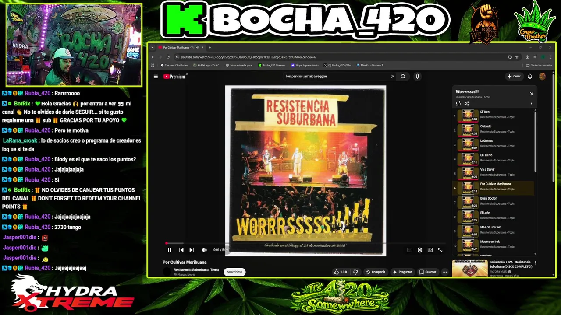The height and width of the screenshot is (315, 561).
Task: Select En Tu No in playlist
Action: coord(494,158)
